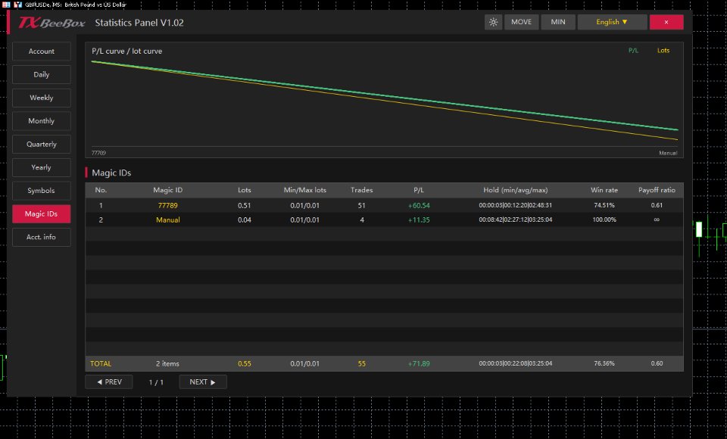Click the Lots column header
Image resolution: width=727 pixels, height=439 pixels.
[x=245, y=190]
